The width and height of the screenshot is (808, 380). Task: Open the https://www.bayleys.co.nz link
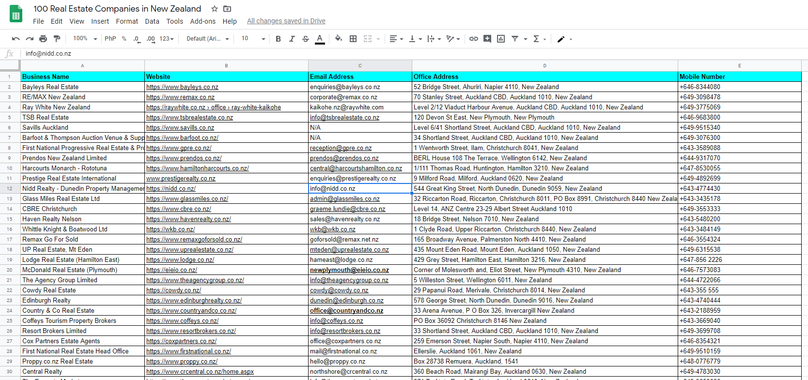coord(182,87)
